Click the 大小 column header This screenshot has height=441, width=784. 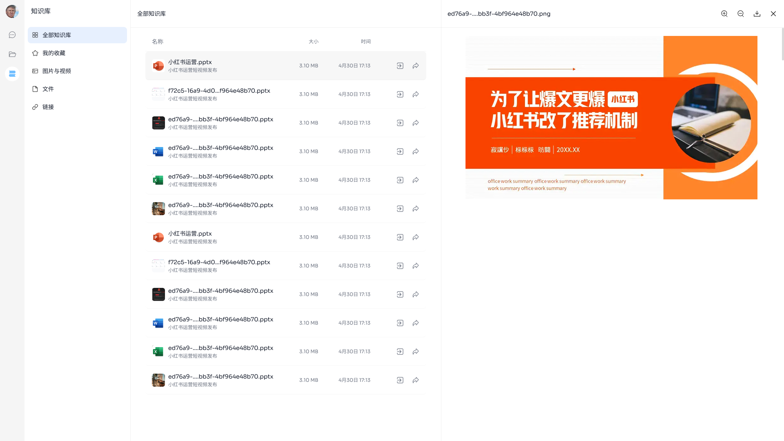point(313,42)
